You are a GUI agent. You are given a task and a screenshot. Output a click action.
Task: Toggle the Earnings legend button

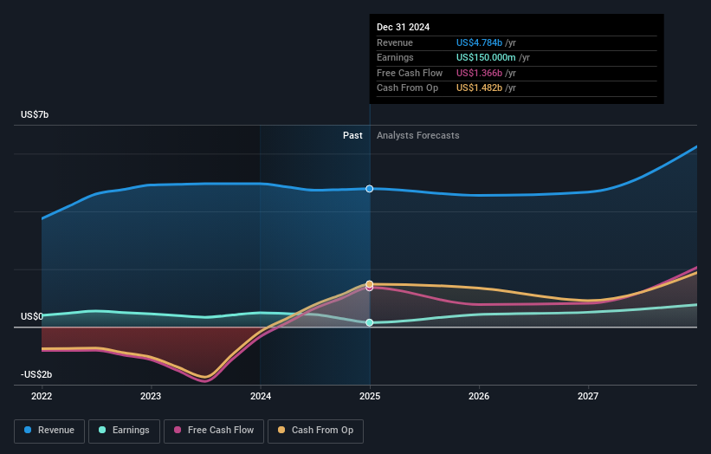(x=124, y=431)
